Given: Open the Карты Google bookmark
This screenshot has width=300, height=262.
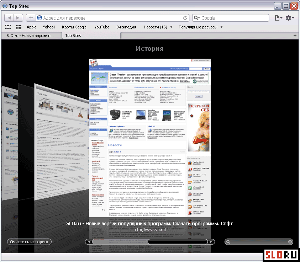Looking at the screenshot, I should (x=74, y=27).
